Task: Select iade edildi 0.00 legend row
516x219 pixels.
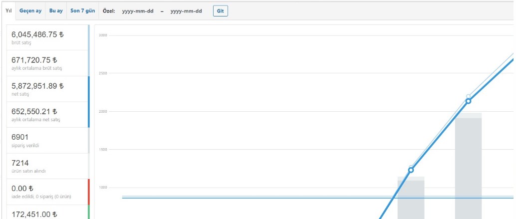Action: click(48, 192)
